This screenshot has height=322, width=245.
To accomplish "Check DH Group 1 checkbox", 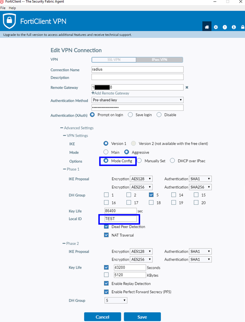I will 106,195.
